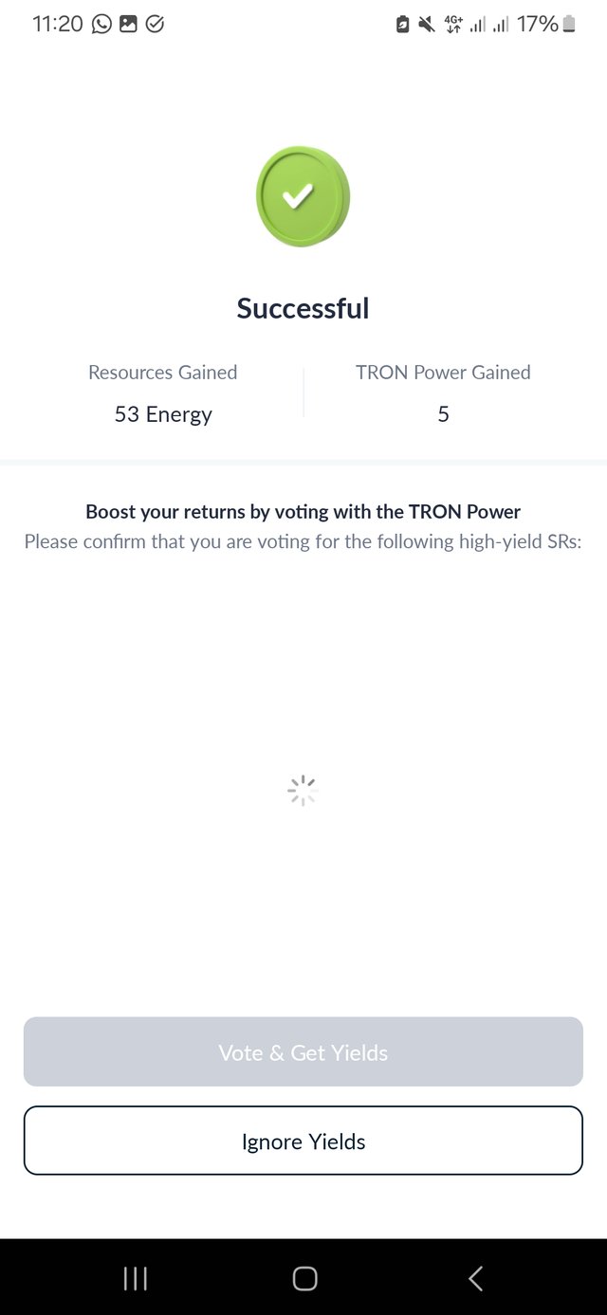This screenshot has height=1315, width=607.
Task: Tap the WhatsApp notification icon
Action: click(x=101, y=25)
